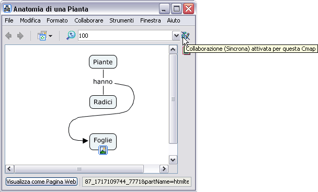
Task: Toggle the synchronous collaboration icon
Action: [185, 36]
